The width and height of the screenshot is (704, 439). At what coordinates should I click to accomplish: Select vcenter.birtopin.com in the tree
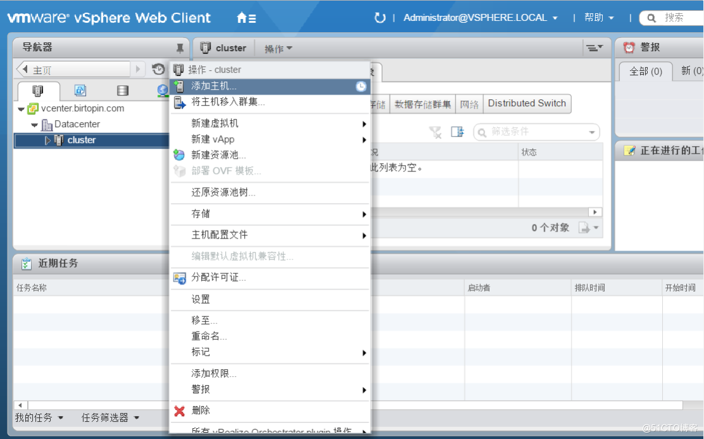[83, 108]
